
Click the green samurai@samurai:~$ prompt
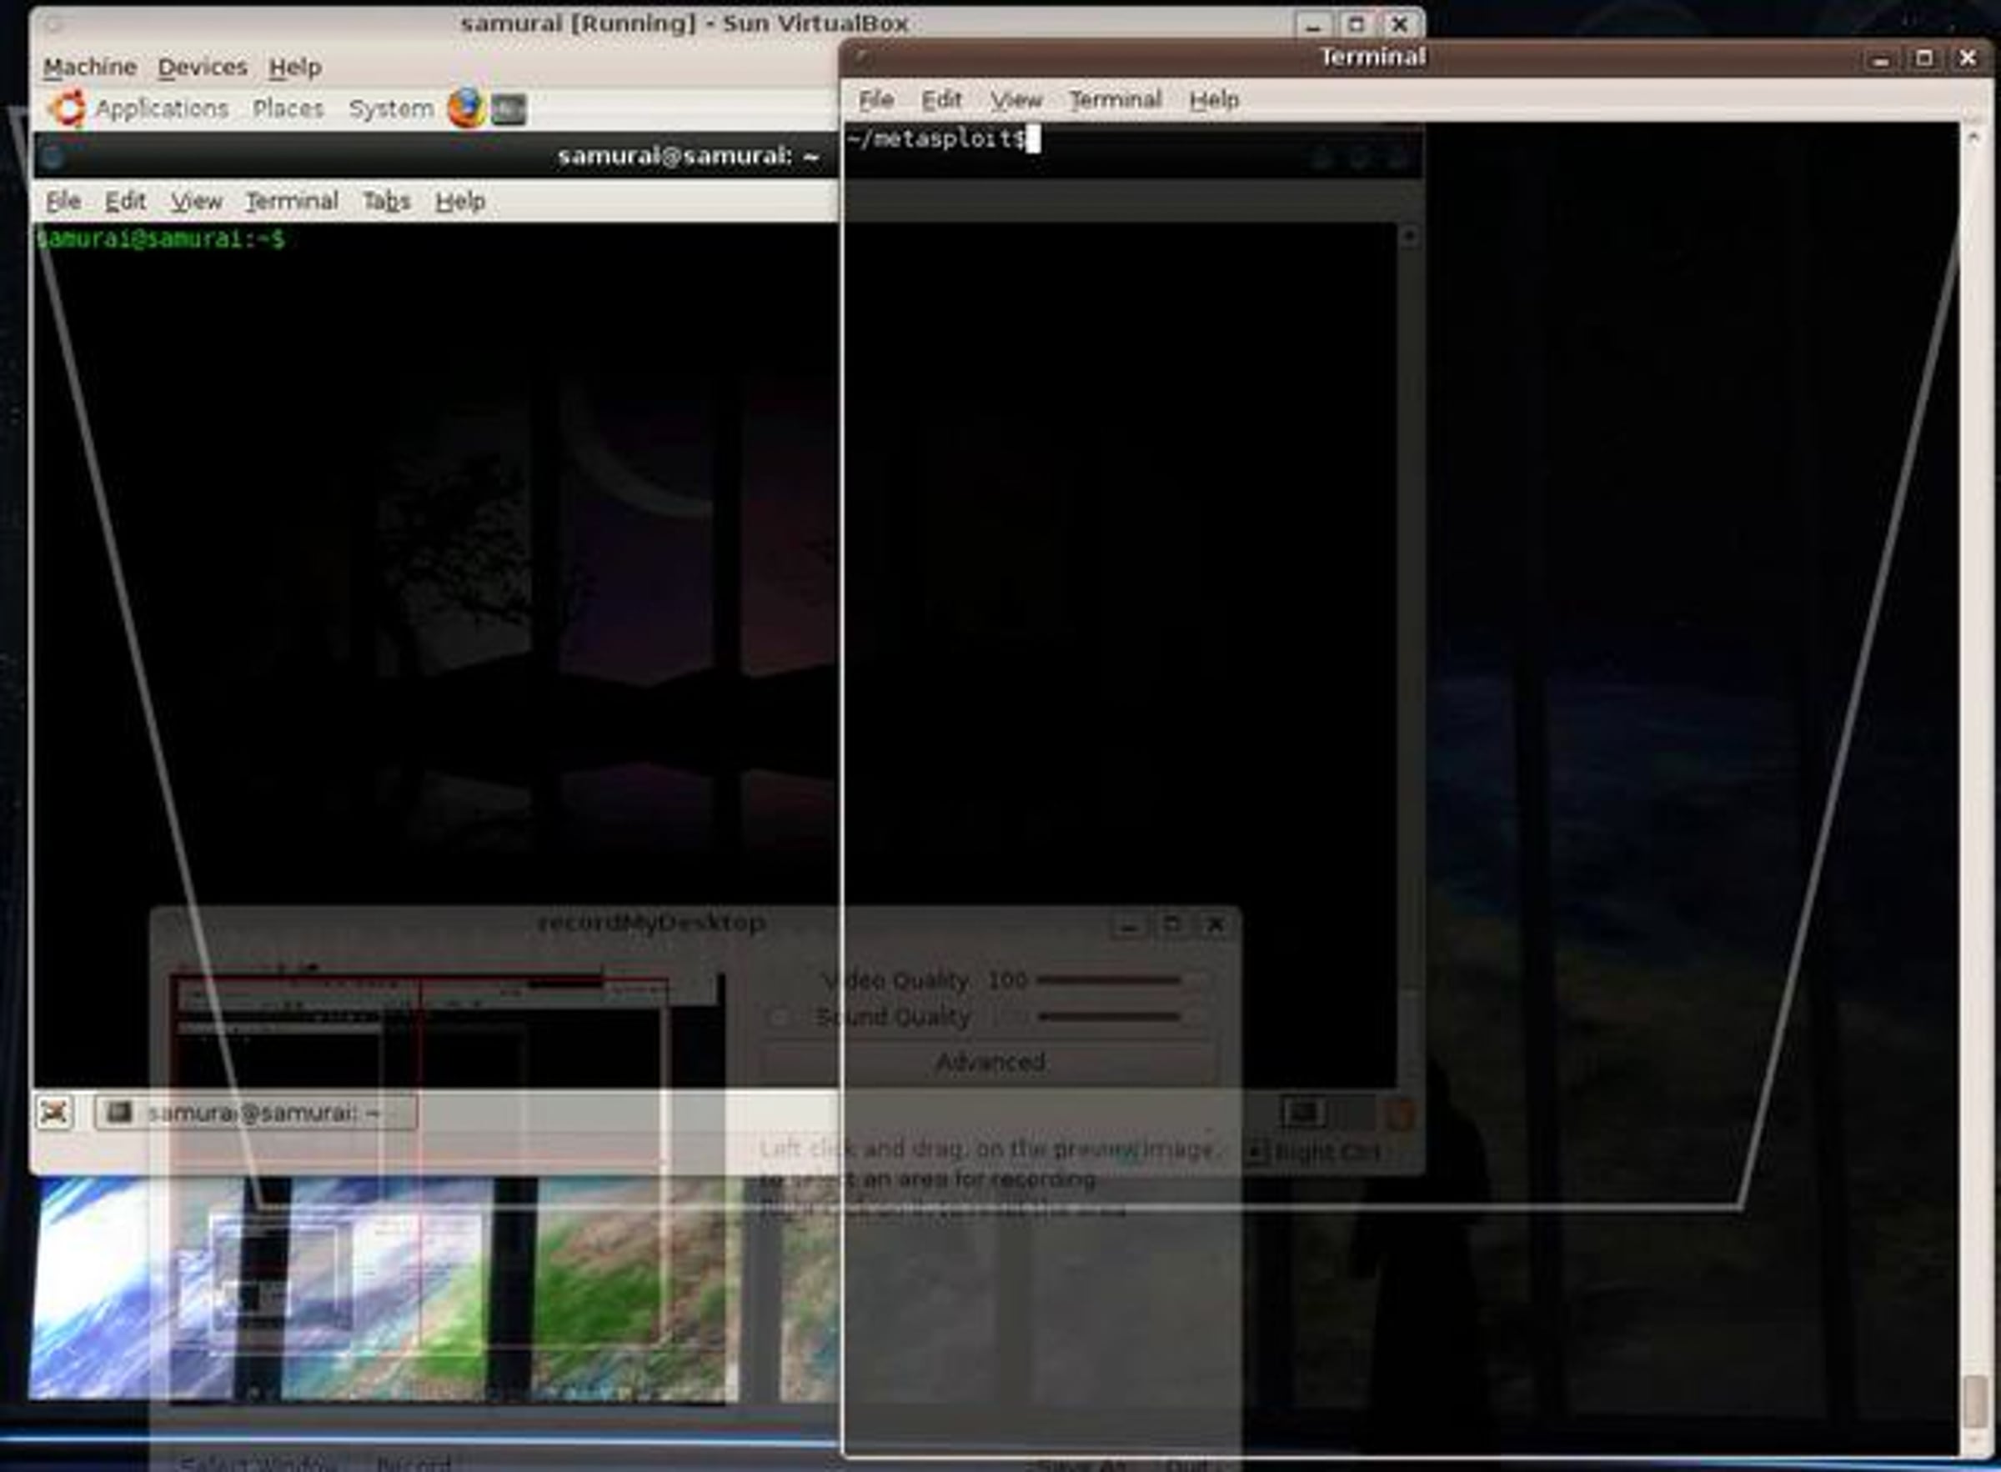coord(160,238)
